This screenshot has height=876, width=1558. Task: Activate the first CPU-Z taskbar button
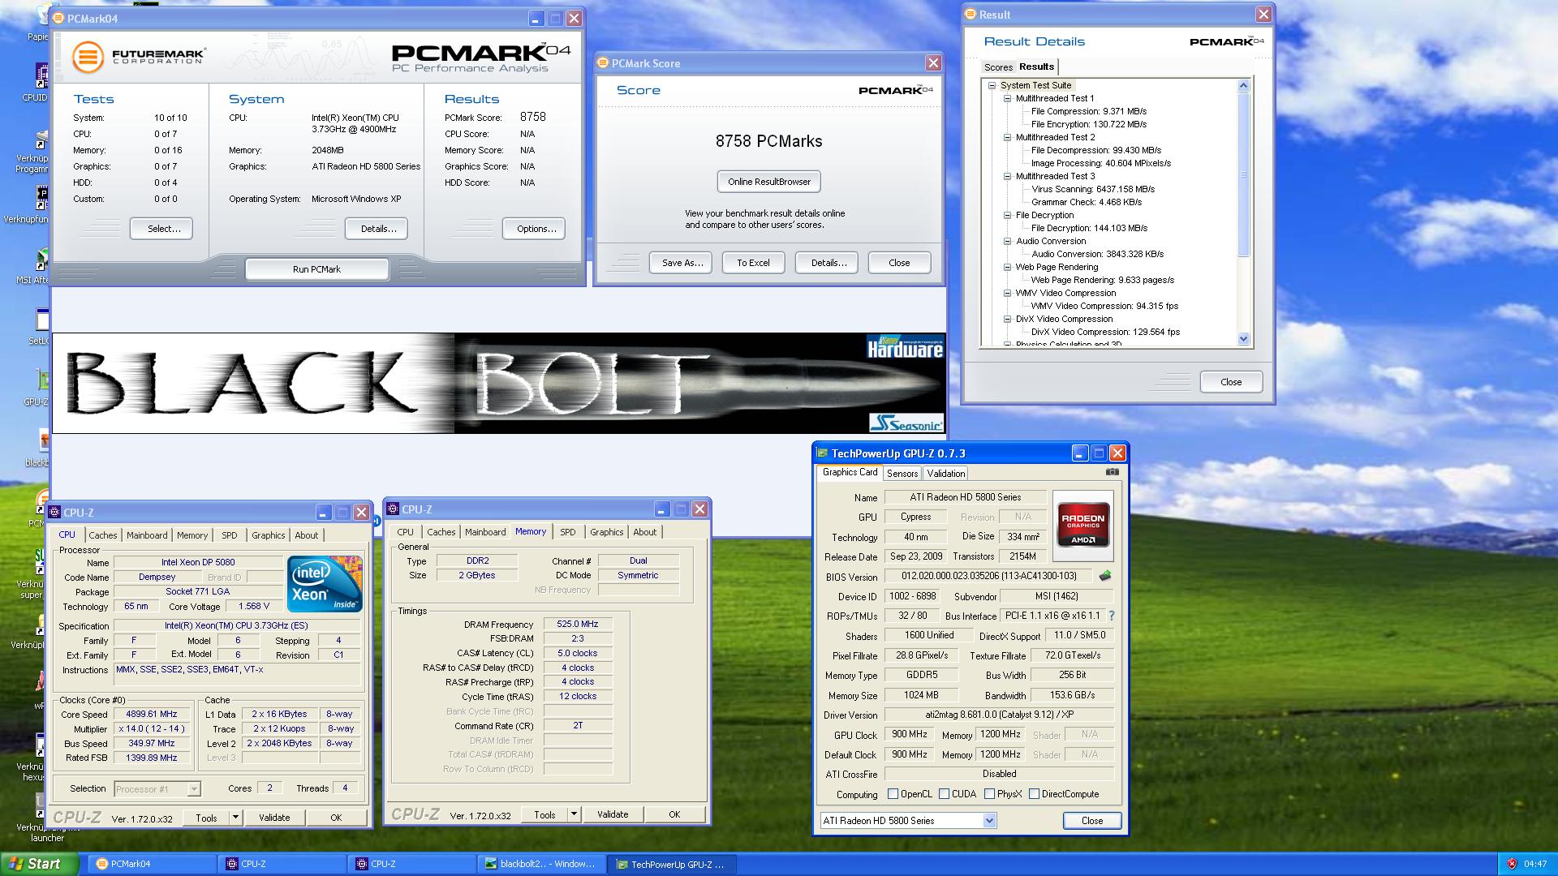pyautogui.click(x=282, y=864)
